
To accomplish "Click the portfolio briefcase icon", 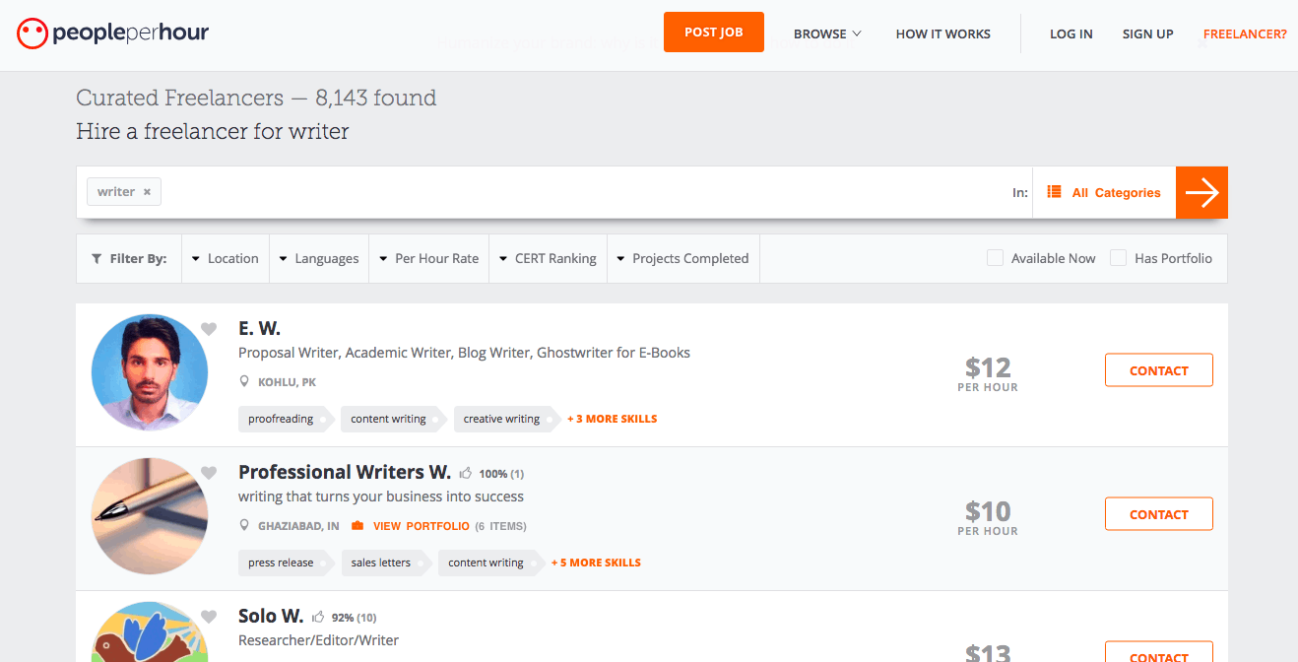I will point(357,525).
